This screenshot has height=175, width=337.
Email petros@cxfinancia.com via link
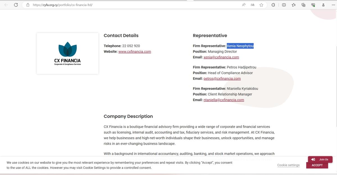222,78
